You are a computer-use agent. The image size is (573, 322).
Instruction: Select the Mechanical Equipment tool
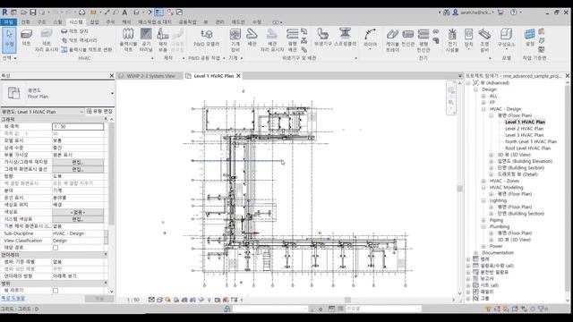coord(235,40)
